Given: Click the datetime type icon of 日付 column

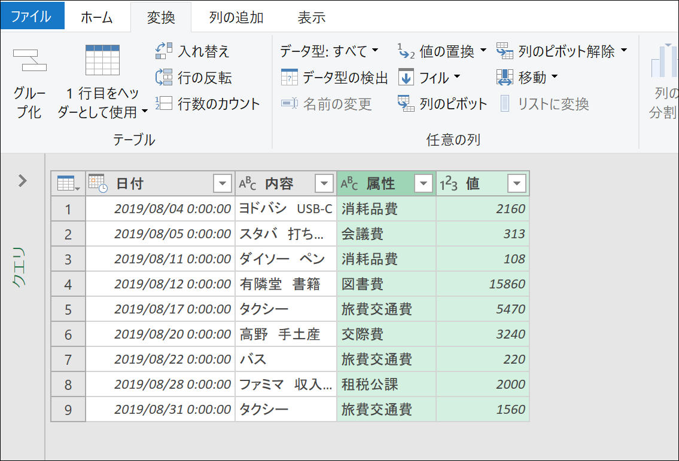Looking at the screenshot, I should [98, 183].
